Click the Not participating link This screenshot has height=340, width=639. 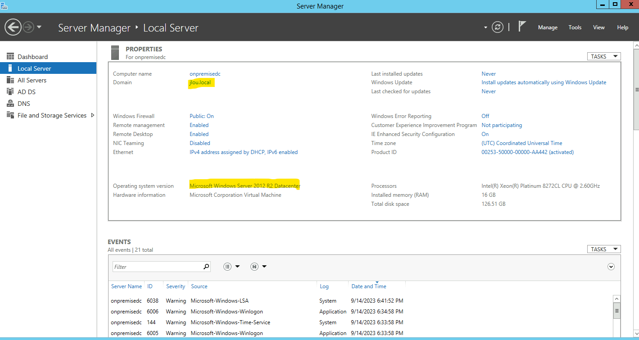[x=502, y=125]
